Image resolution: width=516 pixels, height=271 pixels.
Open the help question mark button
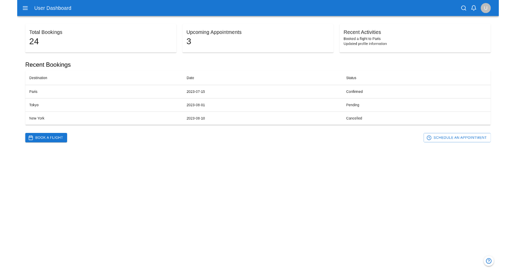pos(488,261)
